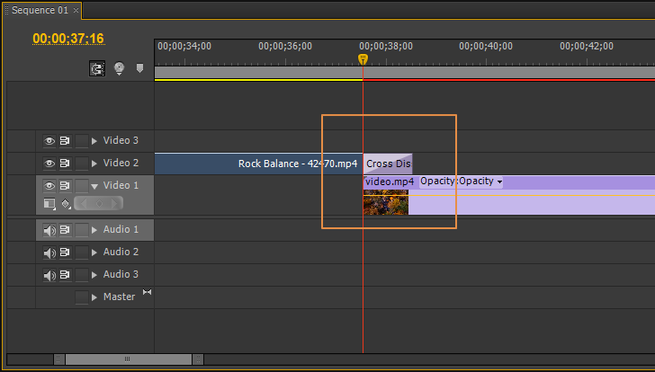Image resolution: width=655 pixels, height=372 pixels.
Task: Click Set Display Style icon under Video 1
Action: [x=49, y=203]
